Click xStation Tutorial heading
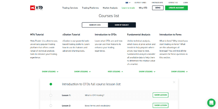This screenshot has width=218, height=109. click(x=71, y=35)
